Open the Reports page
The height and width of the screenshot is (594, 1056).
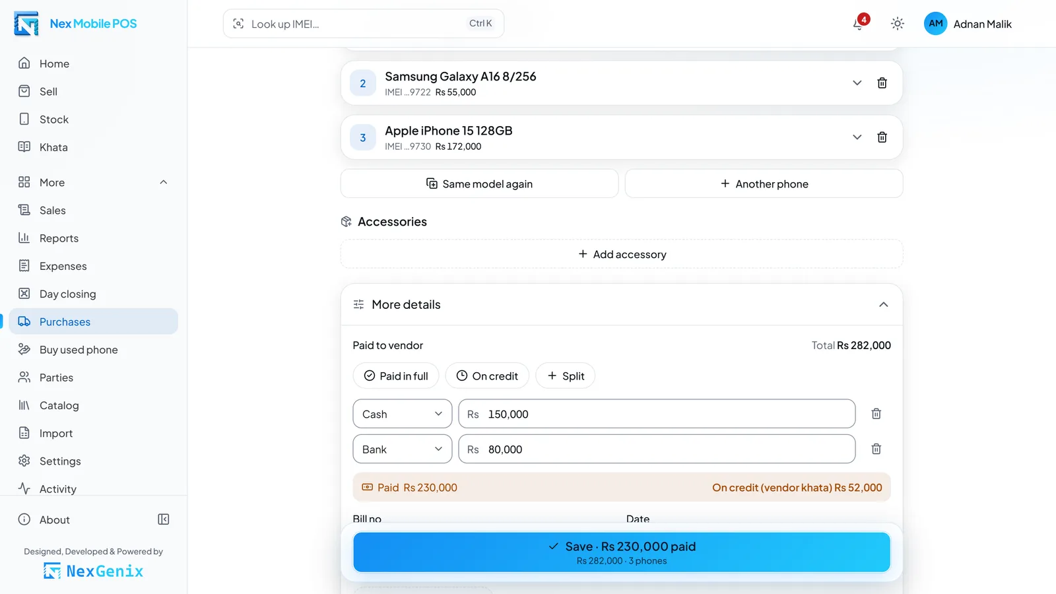click(94, 238)
